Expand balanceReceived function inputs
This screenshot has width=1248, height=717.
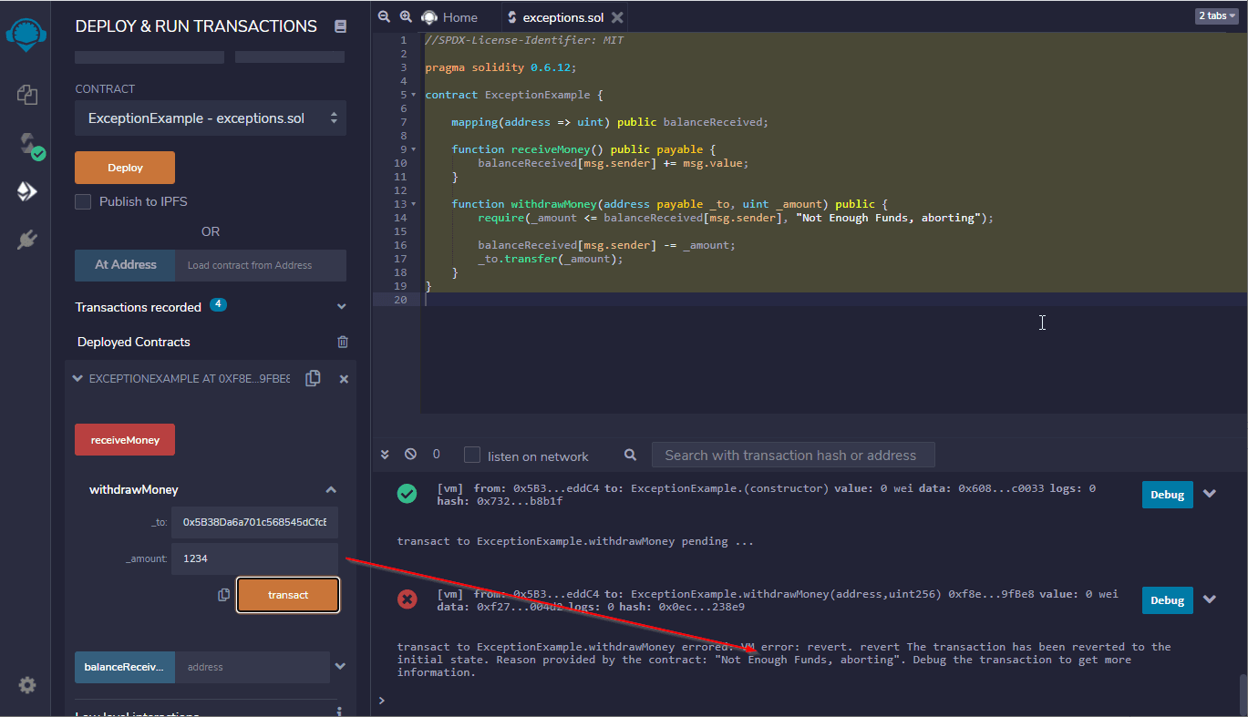click(340, 666)
